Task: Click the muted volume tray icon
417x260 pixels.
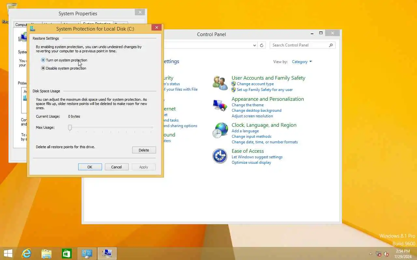Action: tap(387, 254)
